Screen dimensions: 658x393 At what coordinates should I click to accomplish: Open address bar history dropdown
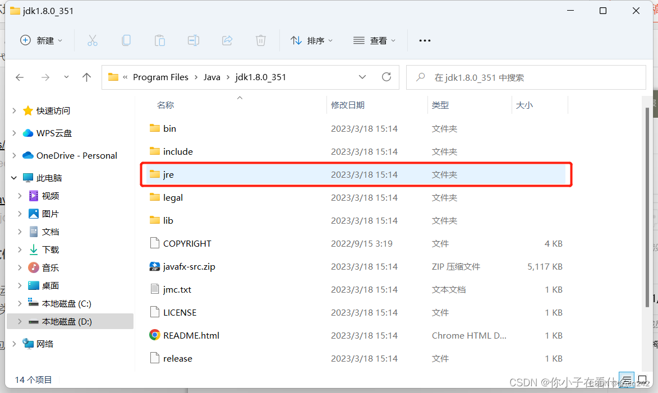point(362,77)
